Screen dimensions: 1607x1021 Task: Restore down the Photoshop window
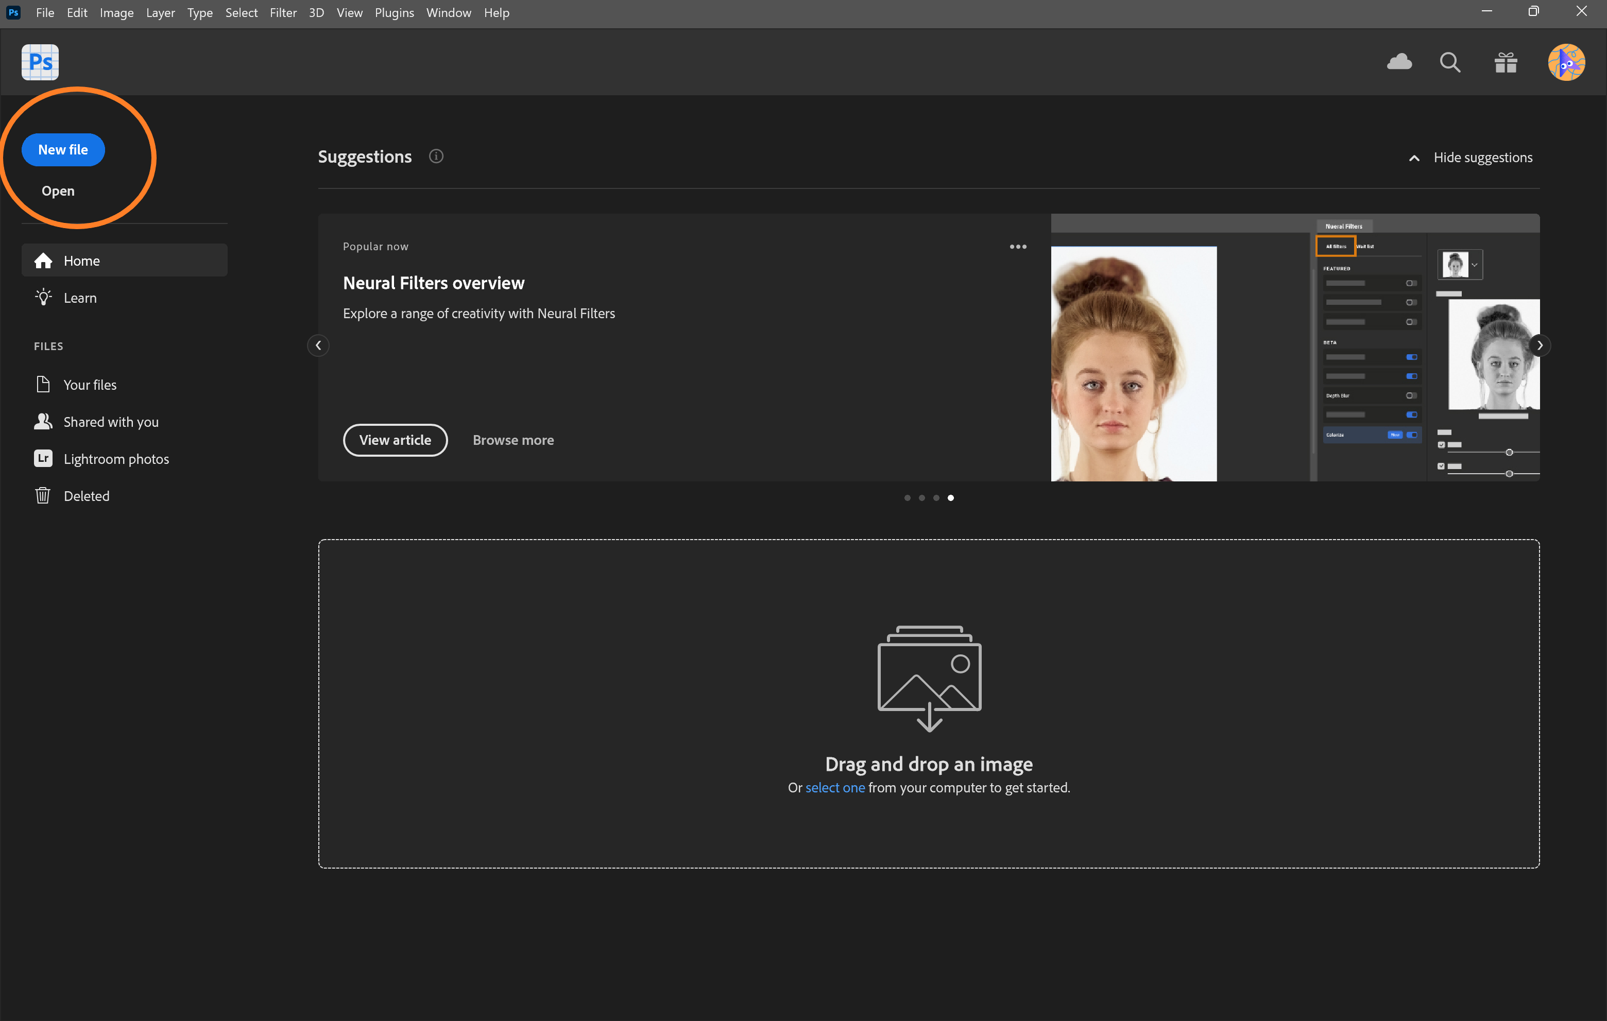click(x=1533, y=11)
